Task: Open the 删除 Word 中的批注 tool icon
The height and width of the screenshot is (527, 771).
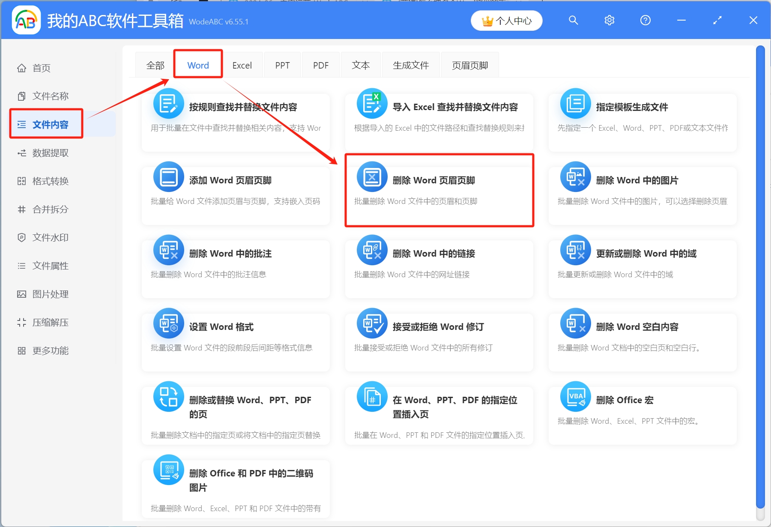Action: pyautogui.click(x=168, y=250)
